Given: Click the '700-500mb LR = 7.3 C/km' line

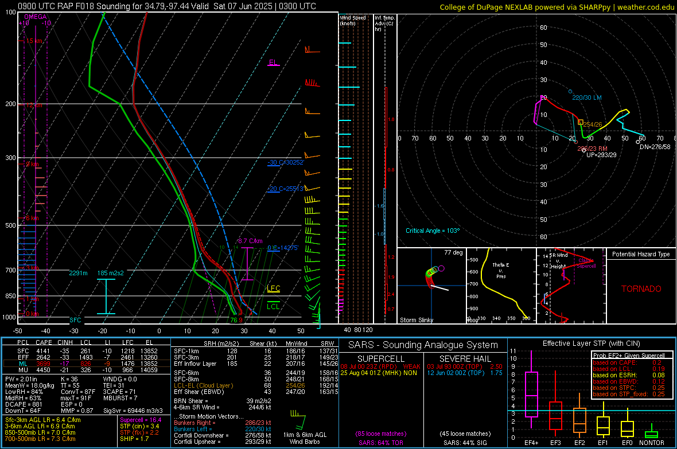Looking at the screenshot, I should [40, 439].
